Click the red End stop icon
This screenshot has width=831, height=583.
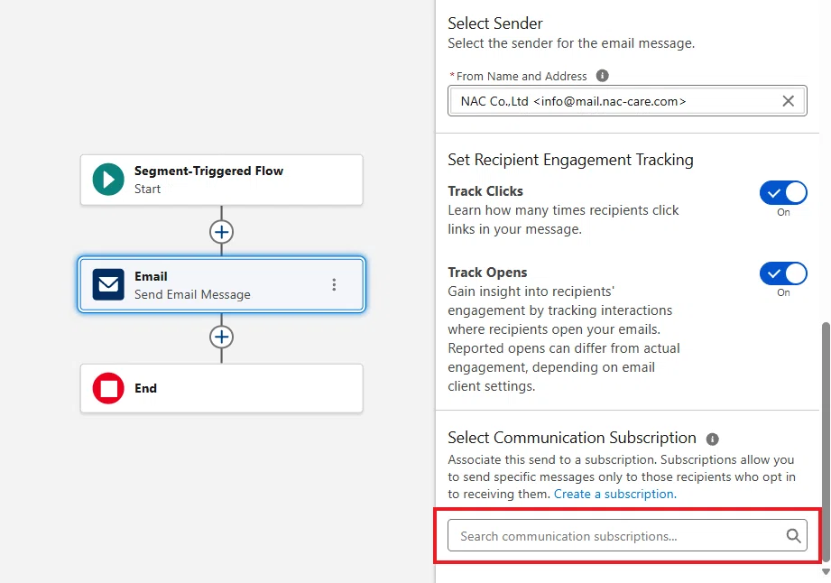tap(108, 388)
